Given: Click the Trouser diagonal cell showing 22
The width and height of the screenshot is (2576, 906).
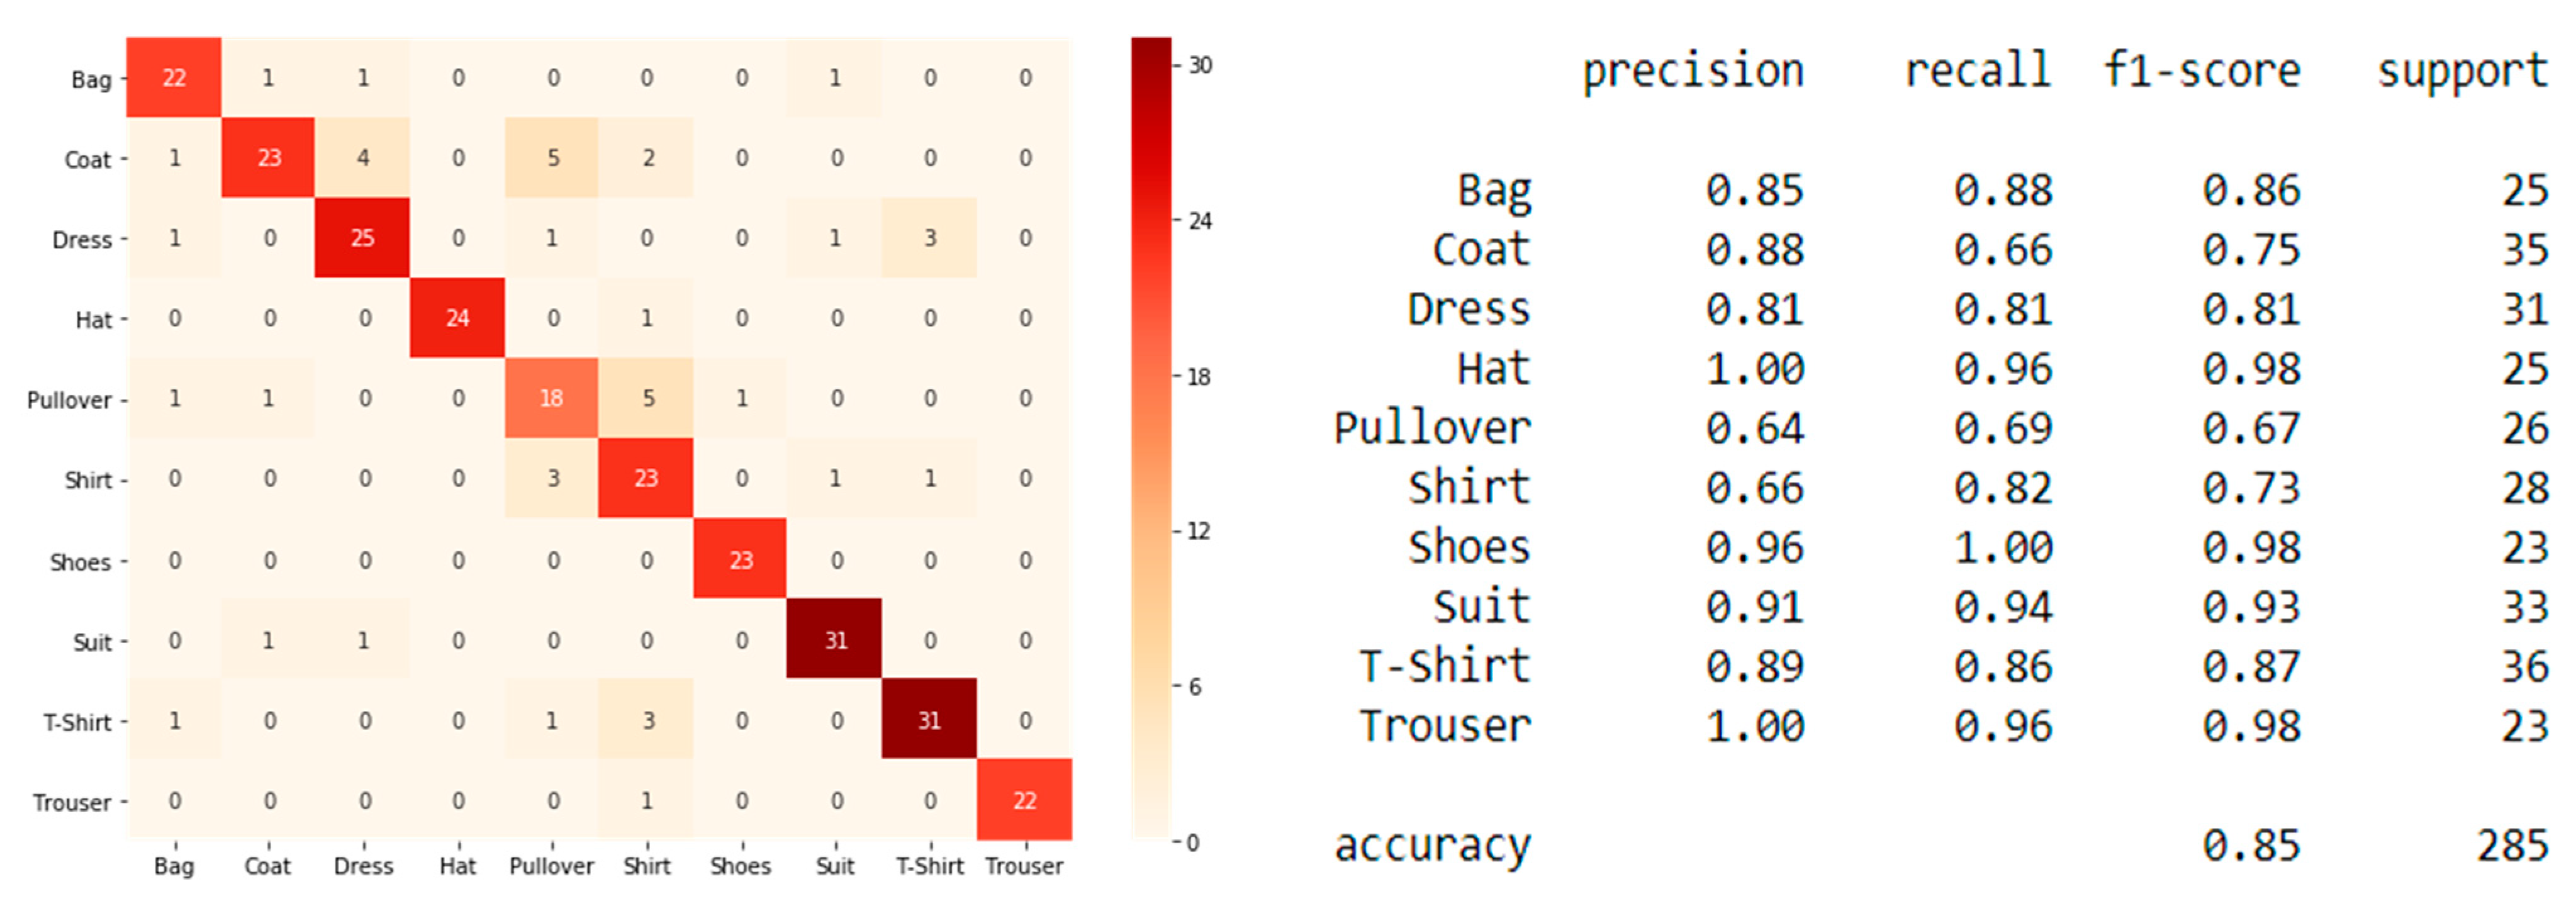Looking at the screenshot, I should tap(1024, 800).
